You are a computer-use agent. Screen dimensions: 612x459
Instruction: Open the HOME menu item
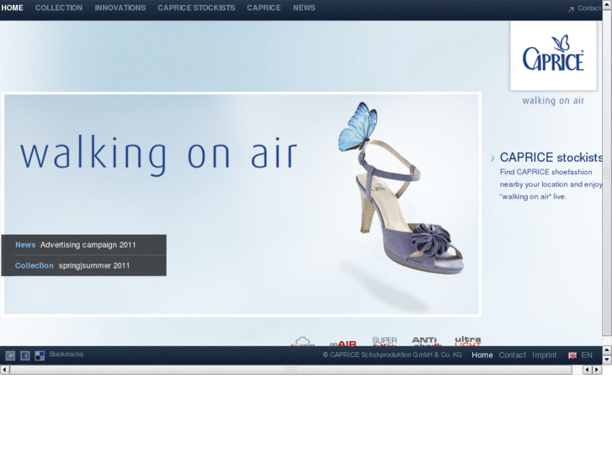12,8
